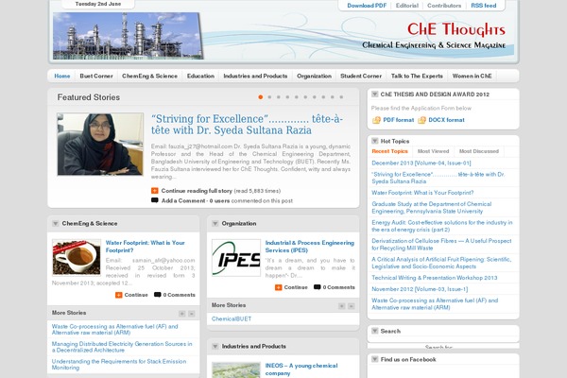Open December 2013 Volume-04 topic

[x=421, y=163]
